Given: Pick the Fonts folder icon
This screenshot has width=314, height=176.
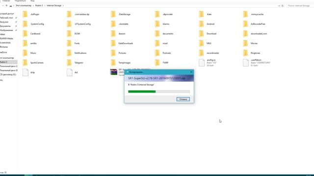Looking at the screenshot, I should pos(69,44).
